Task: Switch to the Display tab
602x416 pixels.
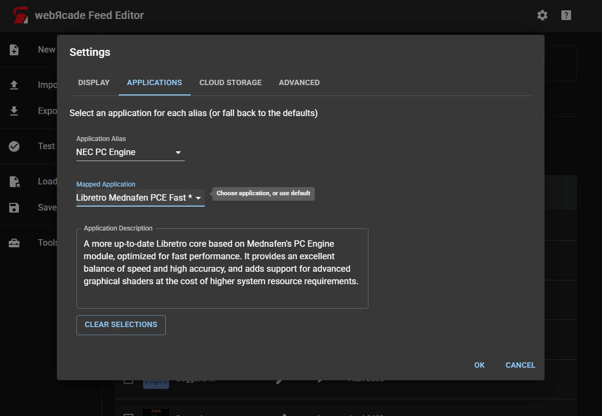Action: [94, 82]
